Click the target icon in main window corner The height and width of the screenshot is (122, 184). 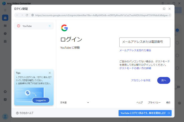[180, 103]
